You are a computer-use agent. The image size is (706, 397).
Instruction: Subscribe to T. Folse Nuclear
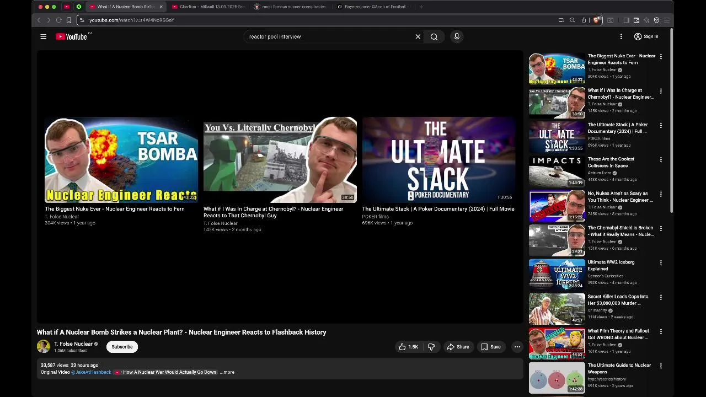coord(122,347)
